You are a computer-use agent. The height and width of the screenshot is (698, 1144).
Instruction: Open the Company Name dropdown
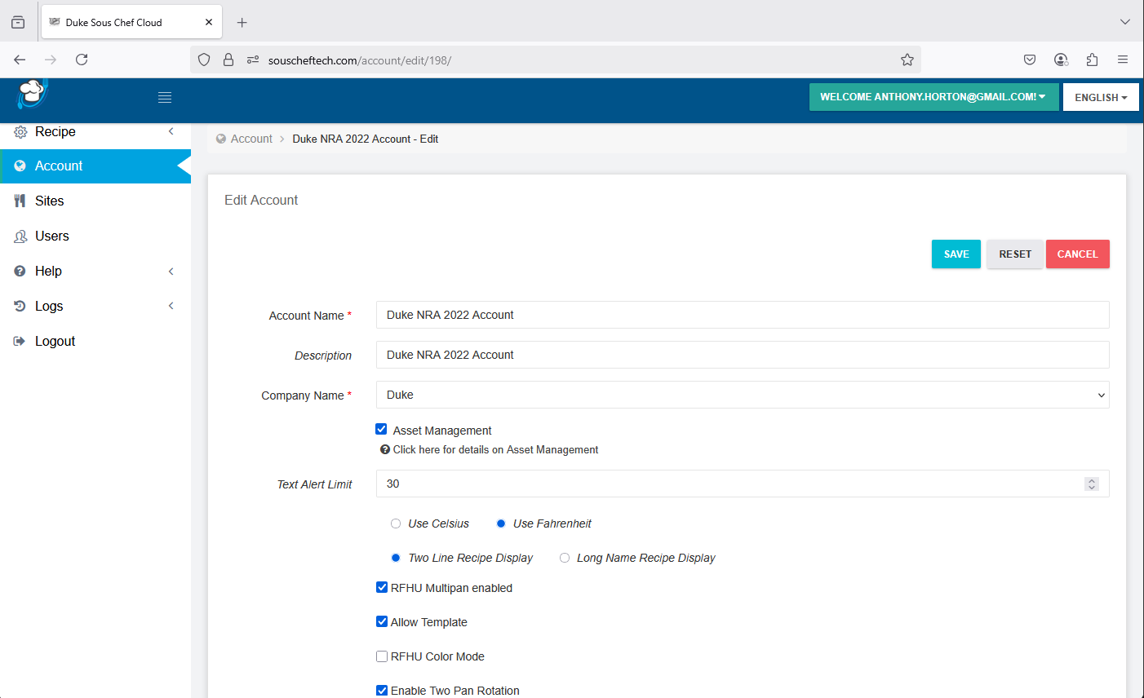[x=743, y=395]
